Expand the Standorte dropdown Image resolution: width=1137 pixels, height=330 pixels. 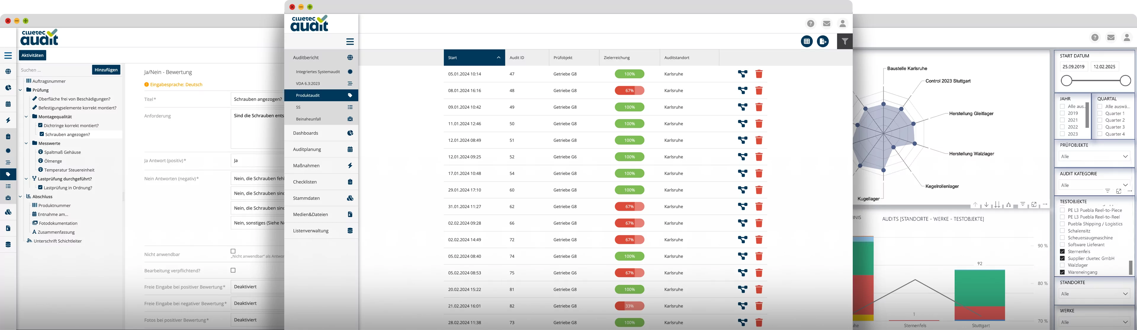coord(1094,294)
